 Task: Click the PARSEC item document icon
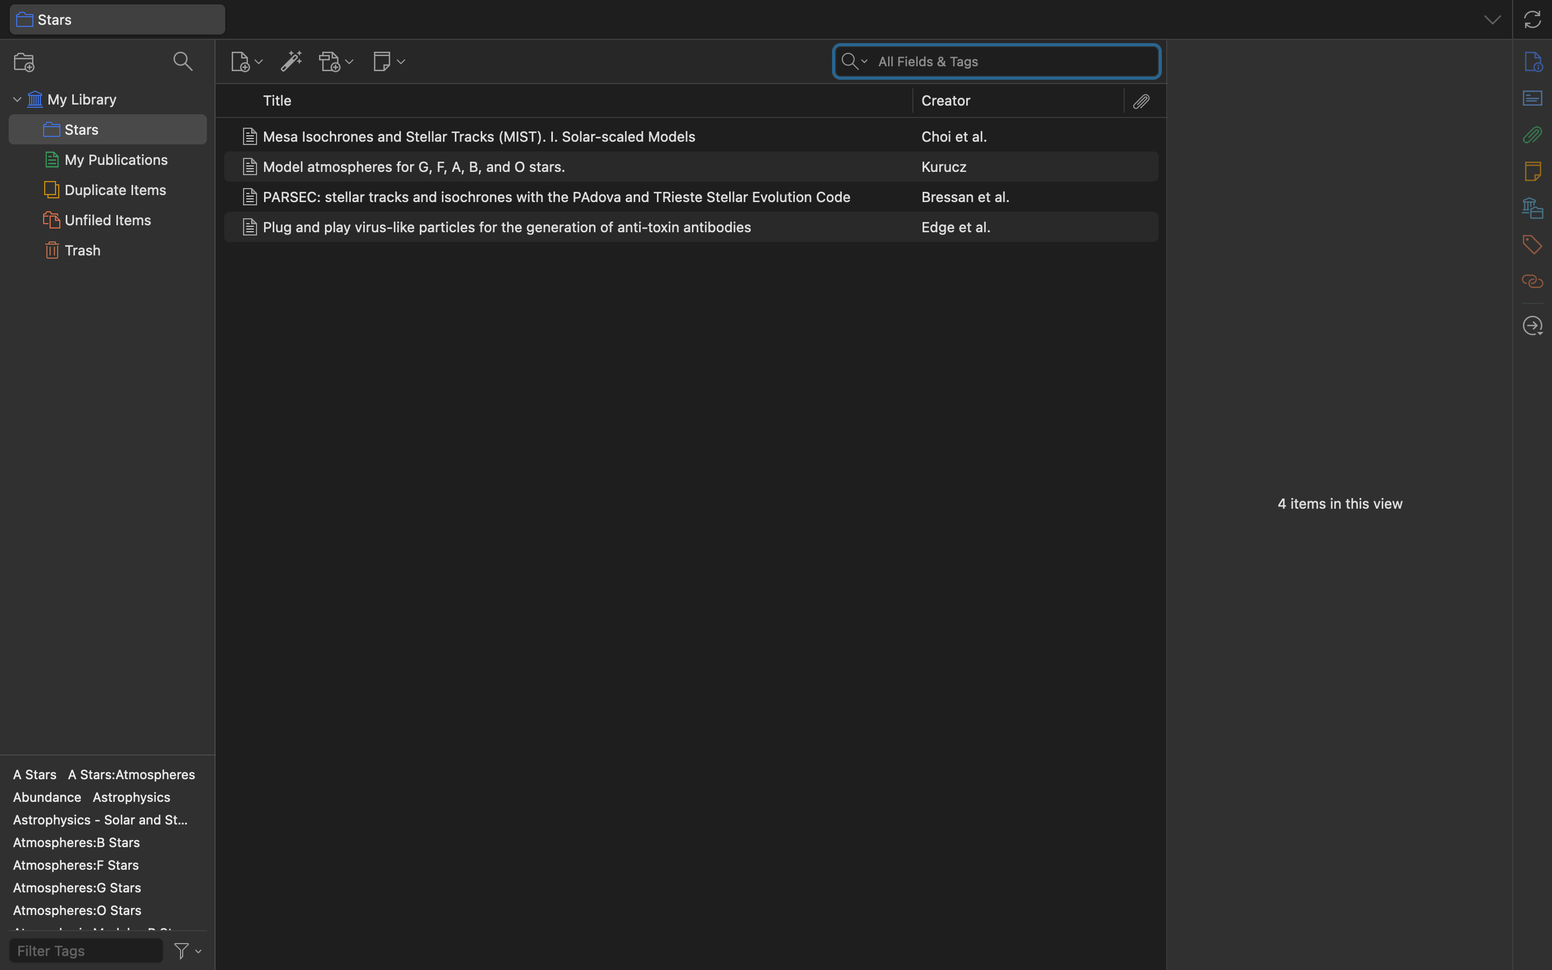tap(250, 197)
